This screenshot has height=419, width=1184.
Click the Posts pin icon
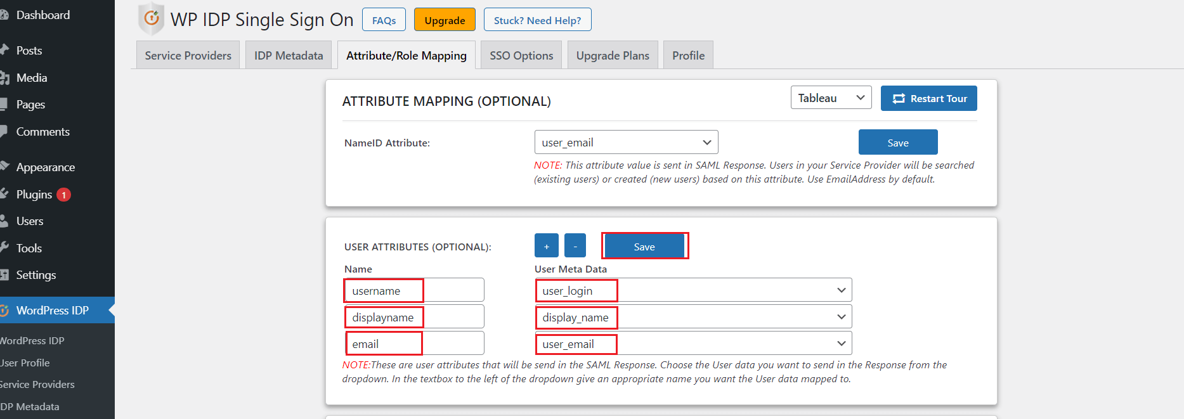point(4,50)
